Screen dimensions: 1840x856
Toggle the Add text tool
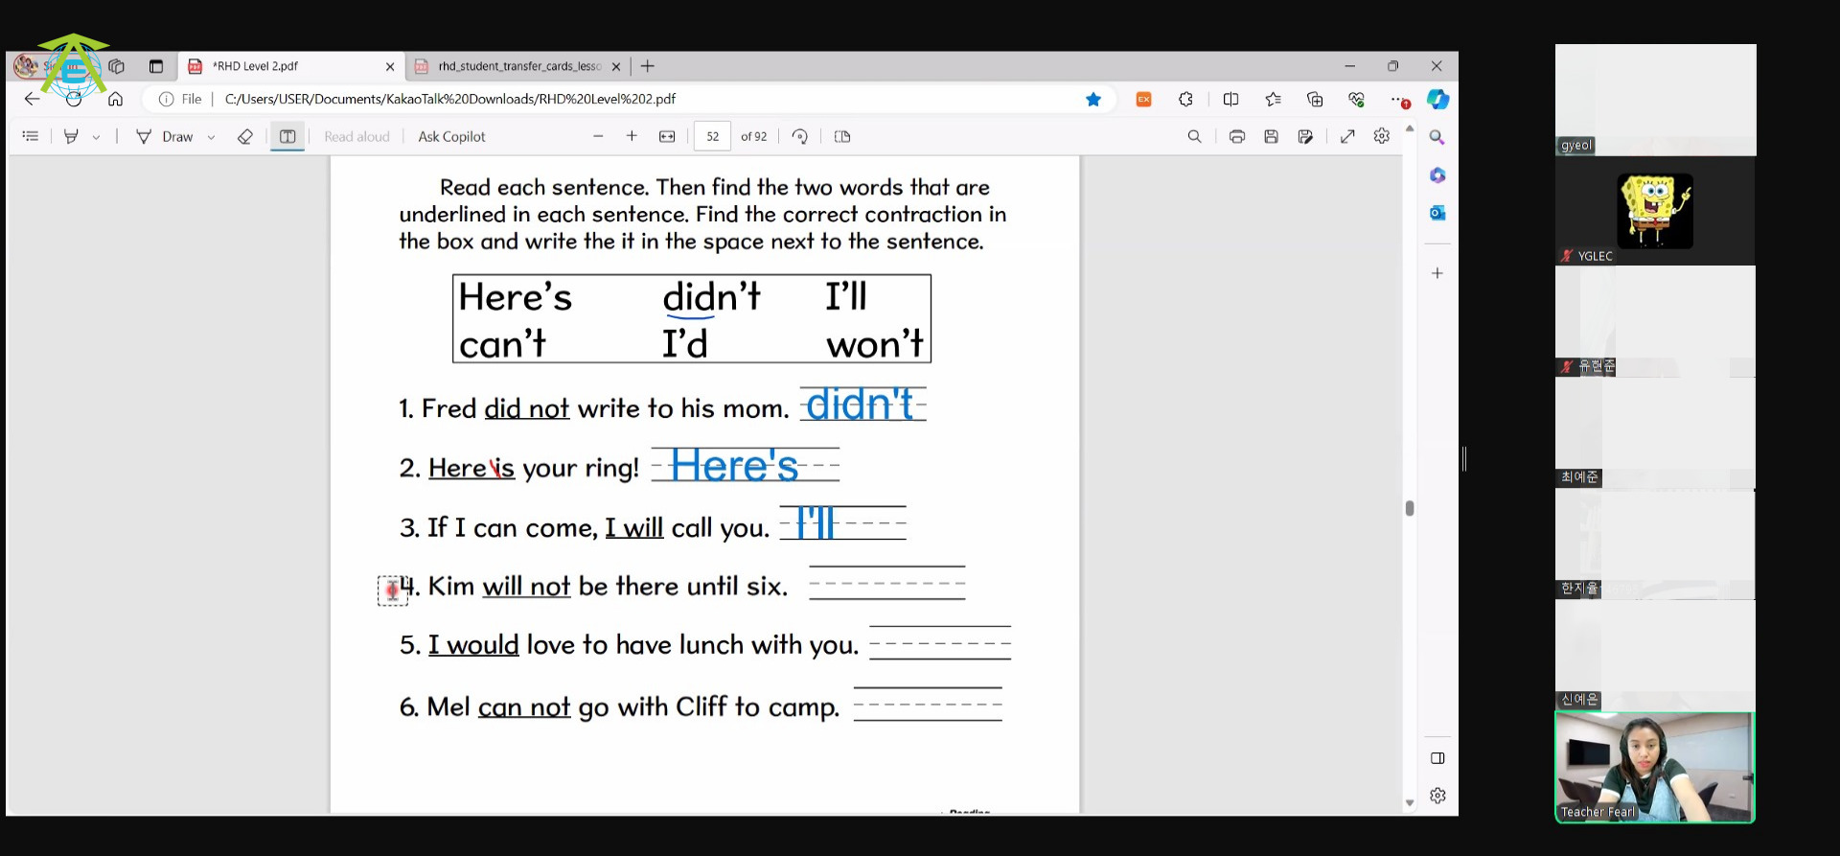click(287, 136)
